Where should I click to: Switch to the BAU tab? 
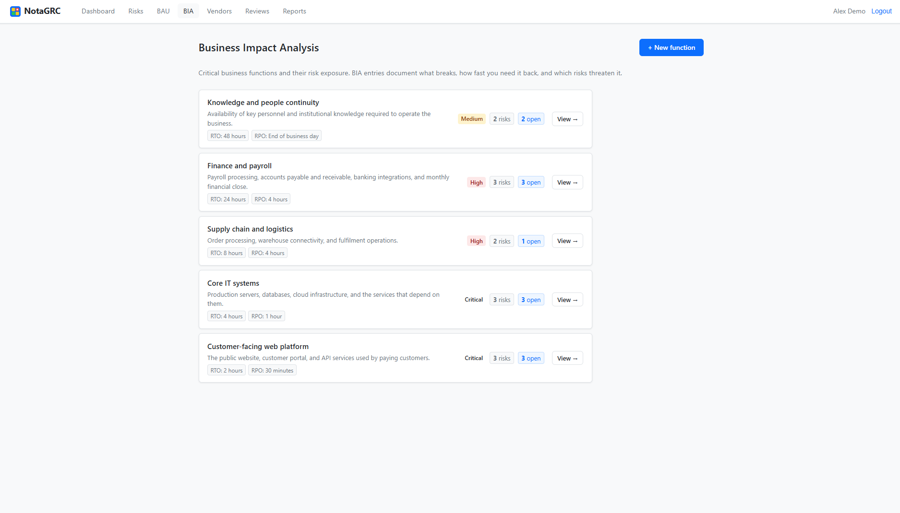tap(163, 11)
